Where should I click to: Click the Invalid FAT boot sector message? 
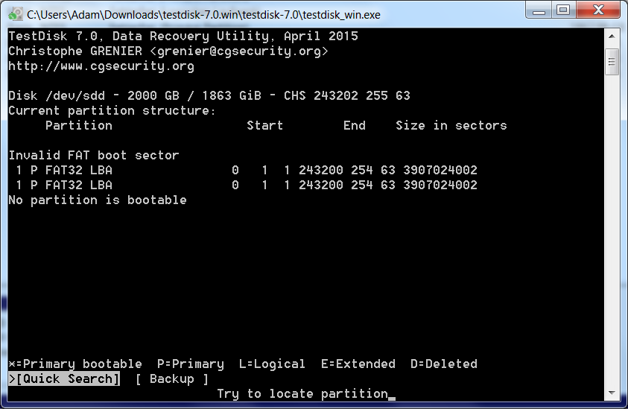click(93, 155)
